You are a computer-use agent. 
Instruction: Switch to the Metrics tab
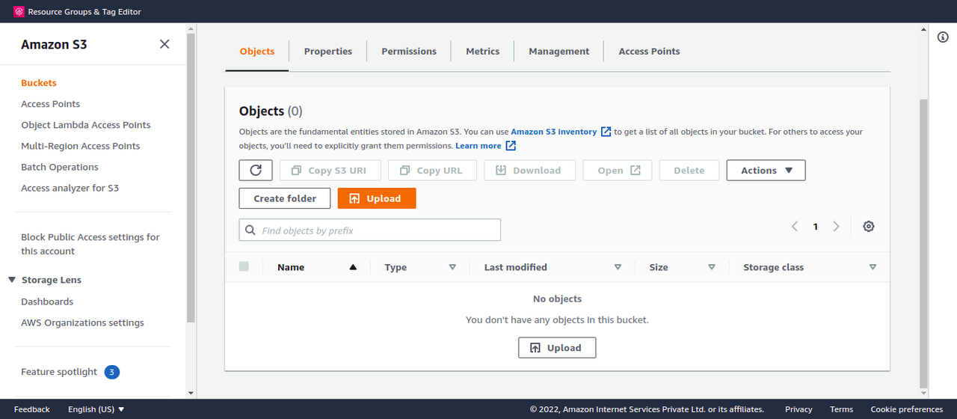483,52
